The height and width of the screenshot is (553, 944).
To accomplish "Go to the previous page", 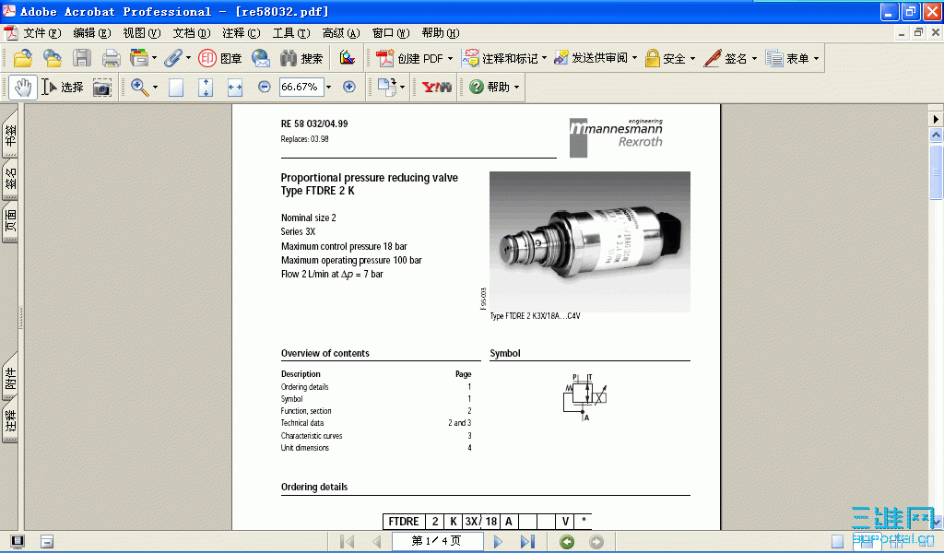I will pos(377,542).
